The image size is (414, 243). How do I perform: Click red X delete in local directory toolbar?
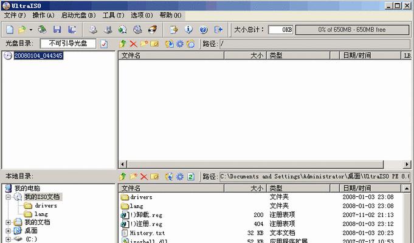143,176
